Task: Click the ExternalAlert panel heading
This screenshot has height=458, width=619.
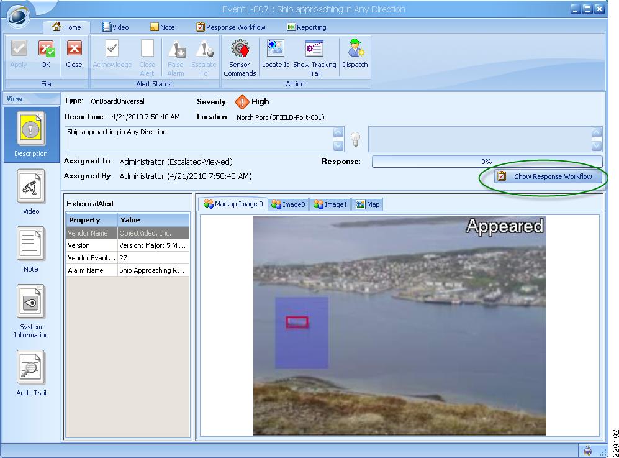Action: (90, 203)
